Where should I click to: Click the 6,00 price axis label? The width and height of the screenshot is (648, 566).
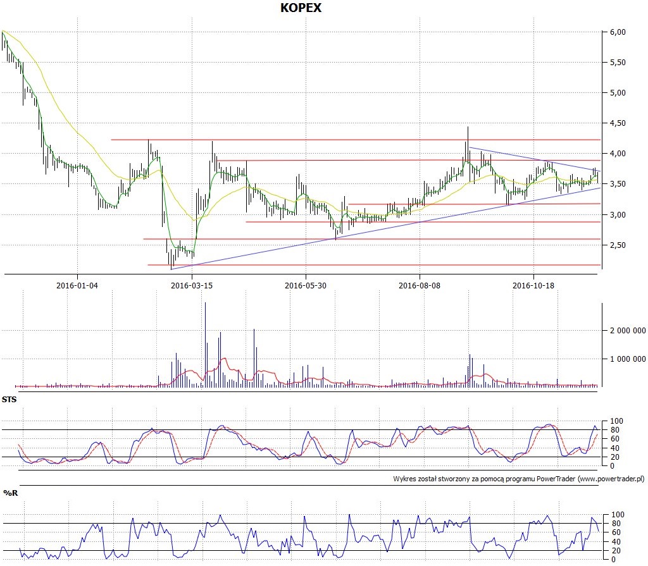pyautogui.click(x=618, y=32)
